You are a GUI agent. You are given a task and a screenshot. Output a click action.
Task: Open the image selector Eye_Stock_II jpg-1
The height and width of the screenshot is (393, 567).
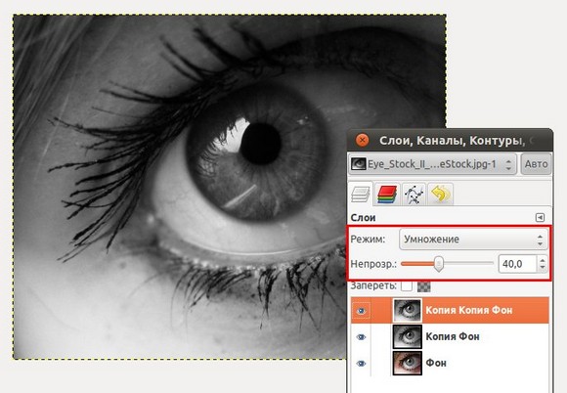pyautogui.click(x=432, y=164)
